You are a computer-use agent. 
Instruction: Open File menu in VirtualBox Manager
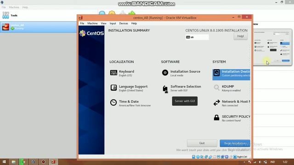click(4, 7)
